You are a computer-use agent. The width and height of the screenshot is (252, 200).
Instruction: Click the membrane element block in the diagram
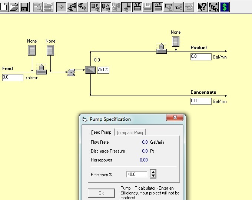point(90,70)
